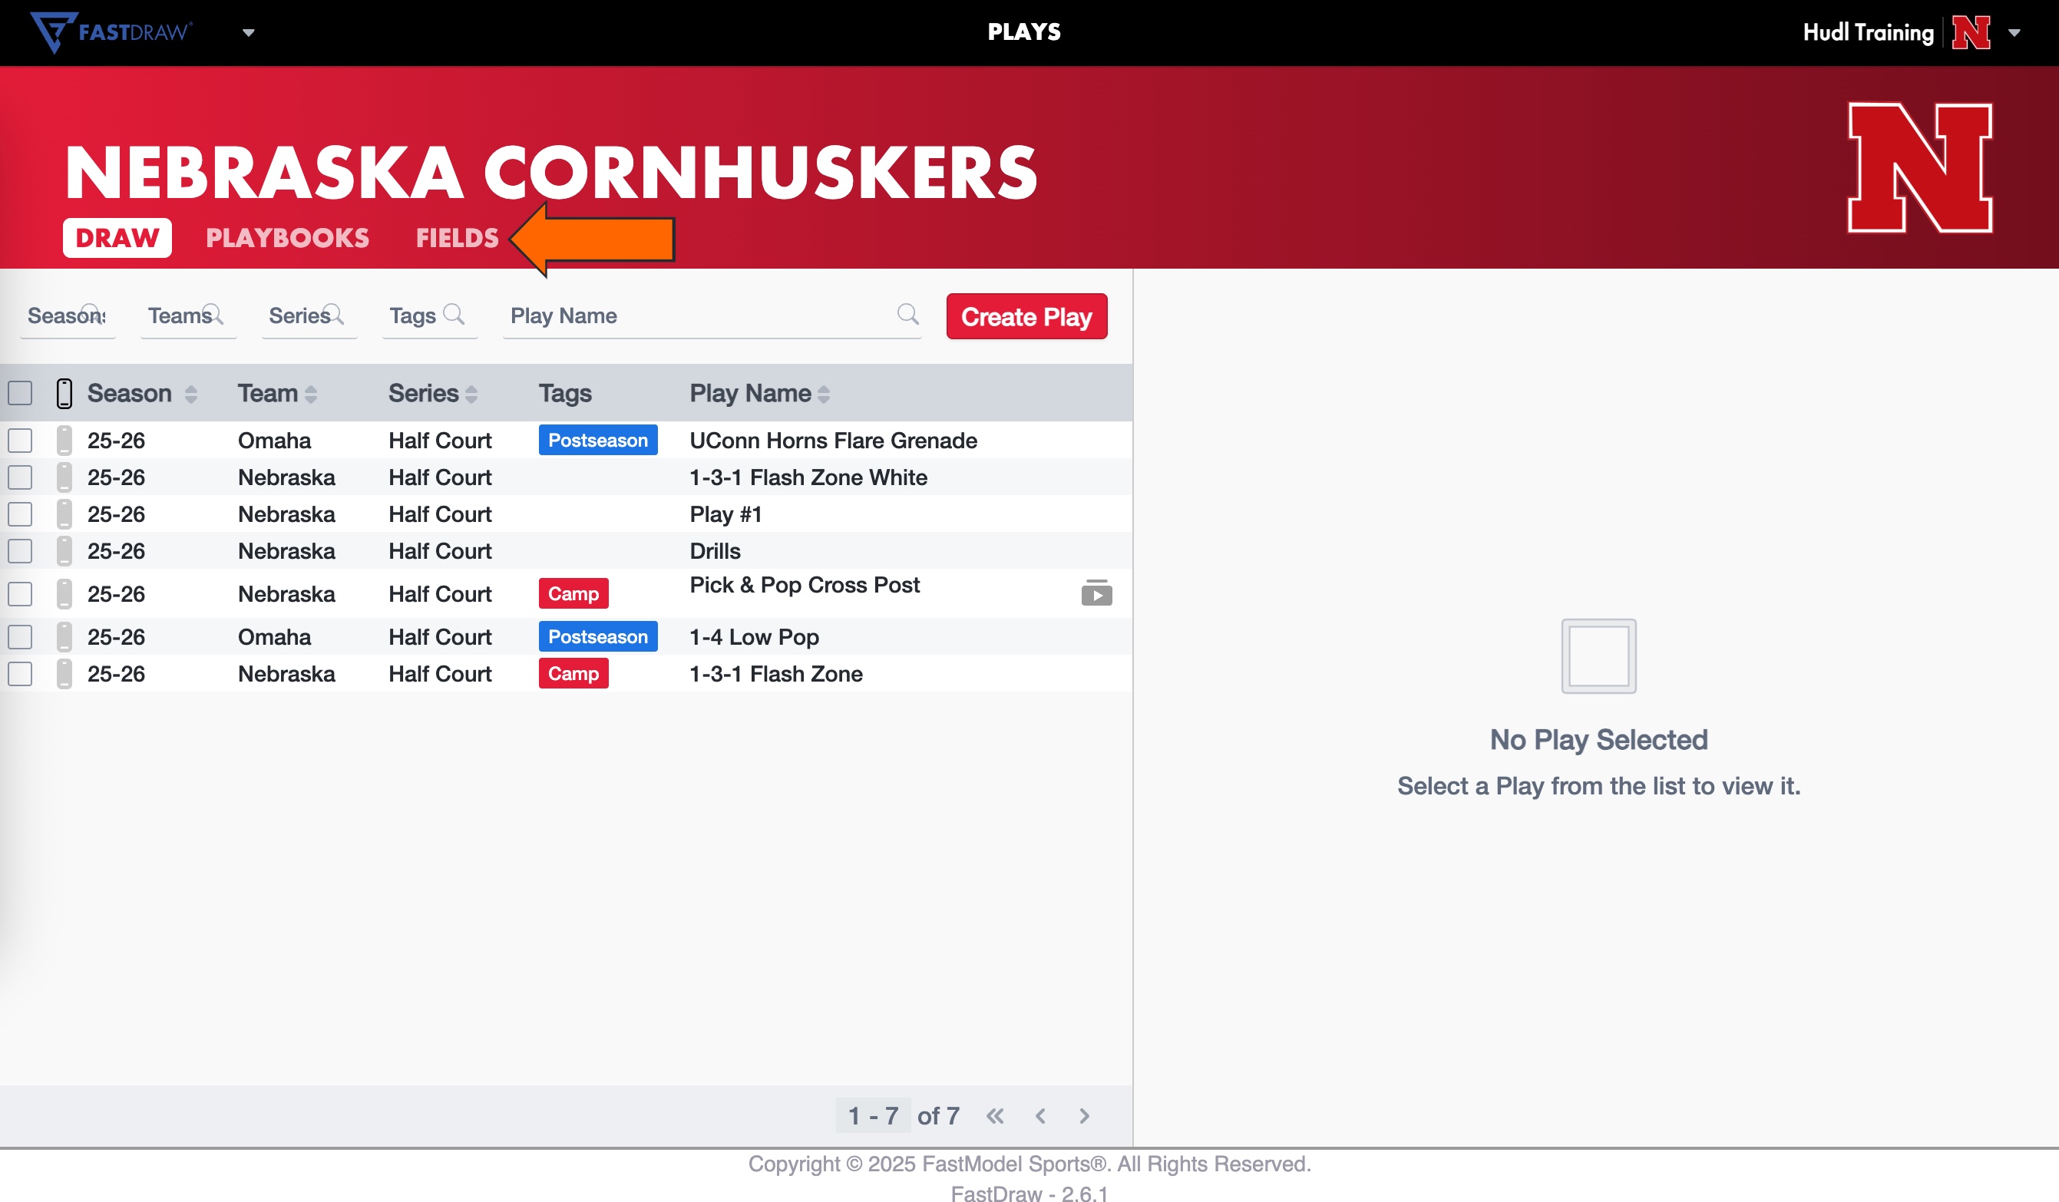This screenshot has height=1202, width=2059.
Task: Toggle the select-all checkbox in table header
Action: (21, 393)
